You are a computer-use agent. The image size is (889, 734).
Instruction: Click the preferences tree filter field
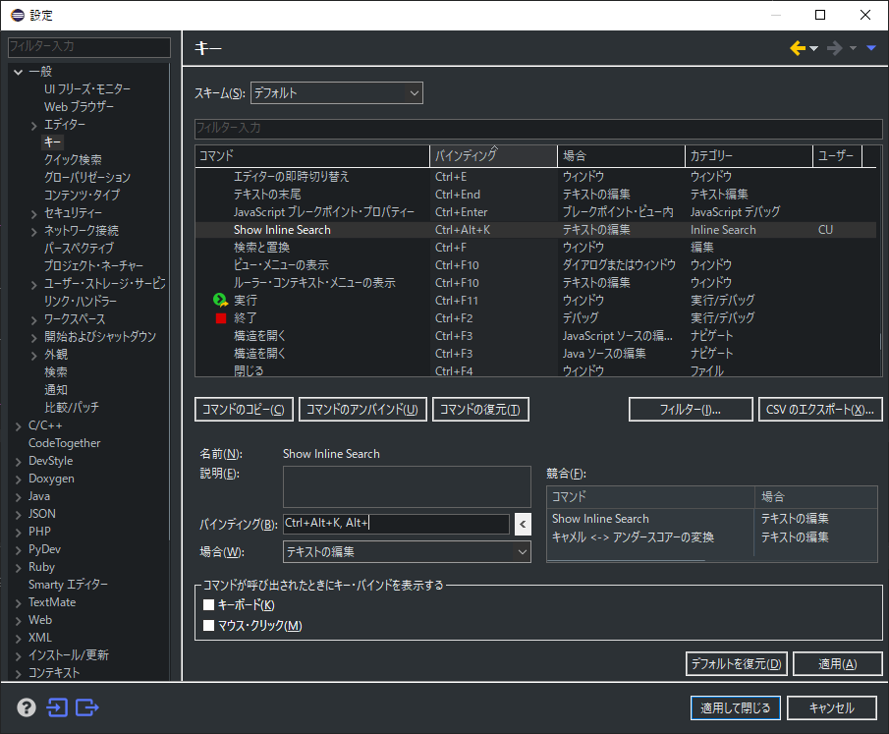(89, 47)
